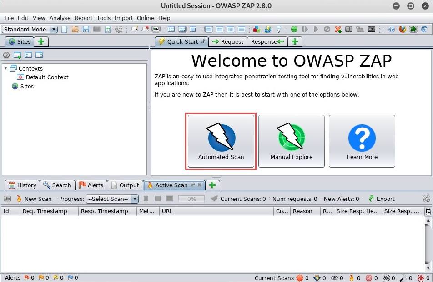Open the Tools menu
The image size is (433, 282).
coord(104,18)
